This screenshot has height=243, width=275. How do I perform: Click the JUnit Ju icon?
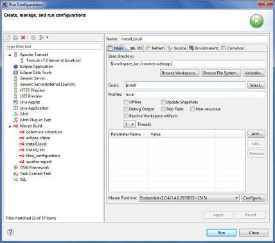pyautogui.click(x=15, y=114)
